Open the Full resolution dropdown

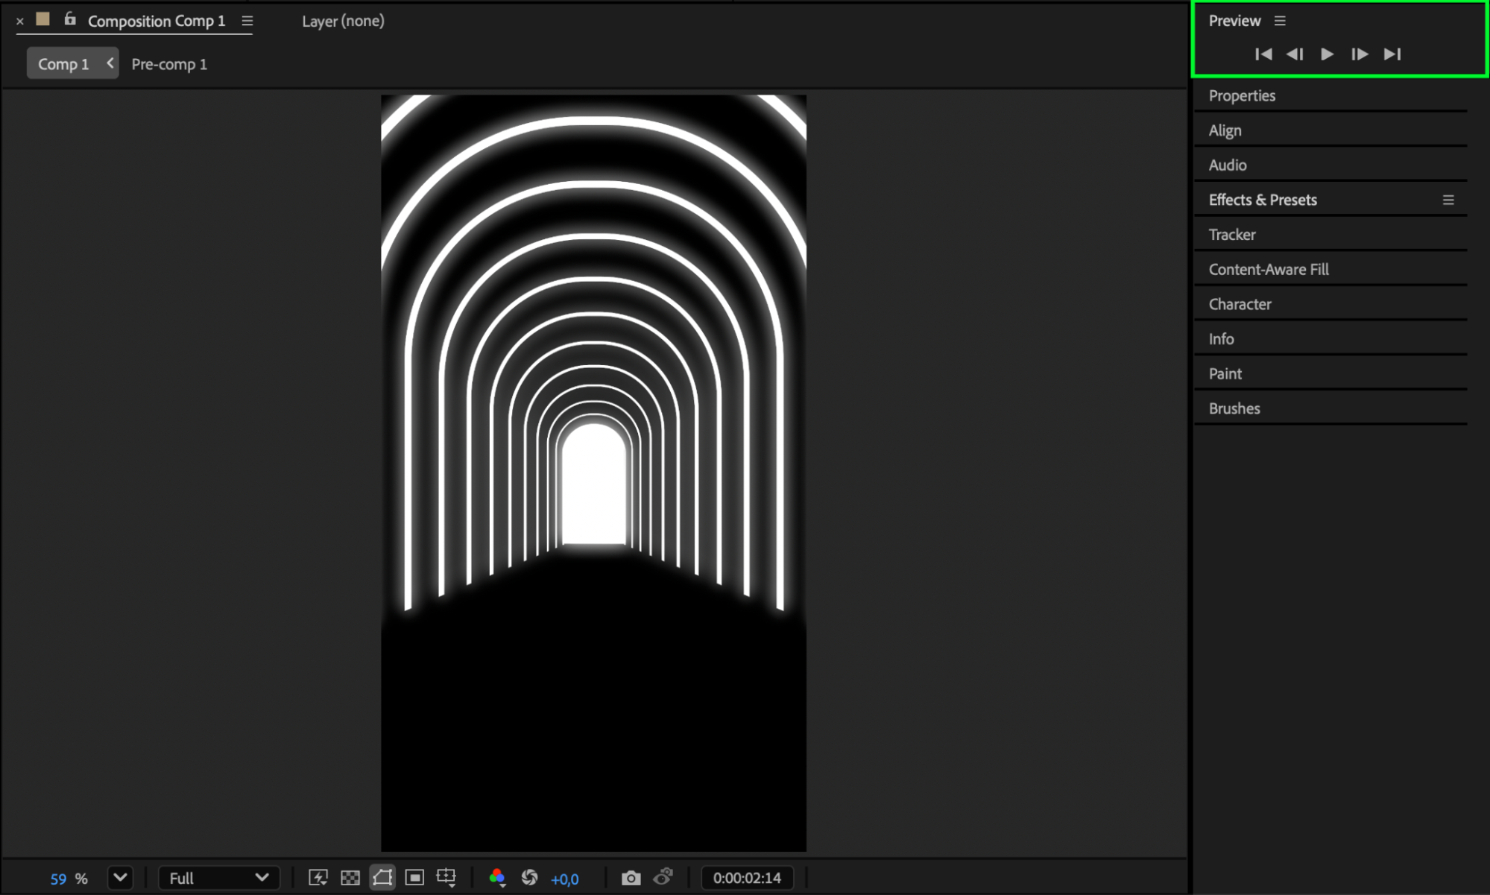click(x=218, y=878)
